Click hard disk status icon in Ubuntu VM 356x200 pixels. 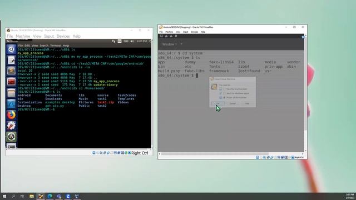pyautogui.click(x=94, y=153)
